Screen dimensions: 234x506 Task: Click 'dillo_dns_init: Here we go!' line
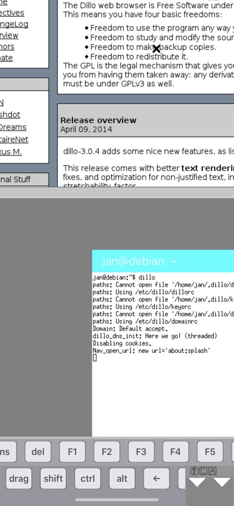155,336
